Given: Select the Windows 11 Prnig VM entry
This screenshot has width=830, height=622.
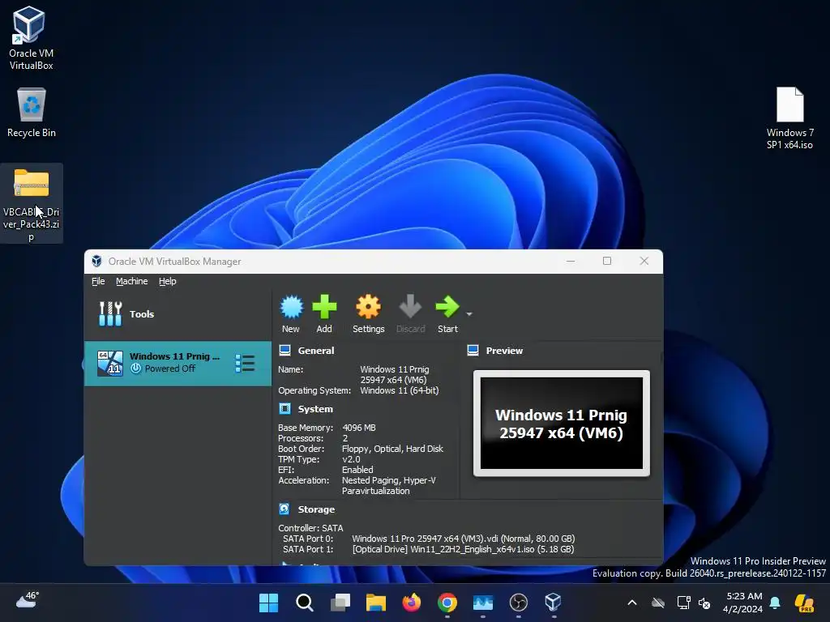Looking at the screenshot, I should [x=178, y=364].
